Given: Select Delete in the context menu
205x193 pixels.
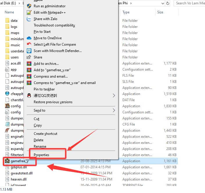Looking at the screenshot, I should 38,140.
